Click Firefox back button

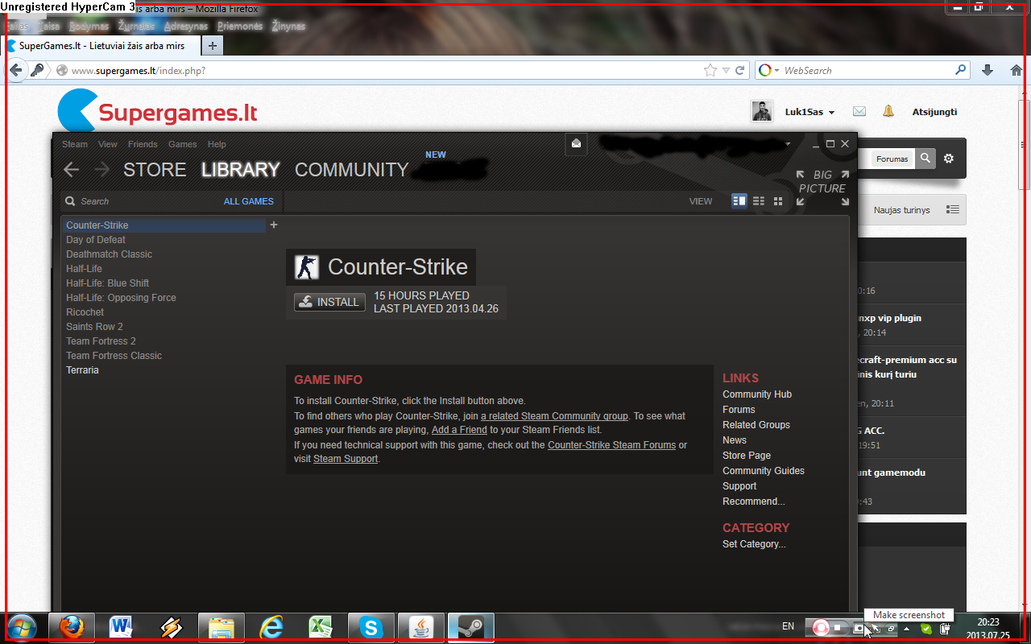click(x=15, y=70)
